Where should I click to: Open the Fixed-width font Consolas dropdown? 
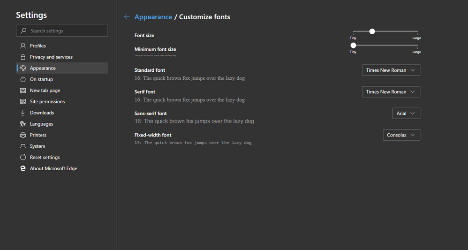click(401, 135)
